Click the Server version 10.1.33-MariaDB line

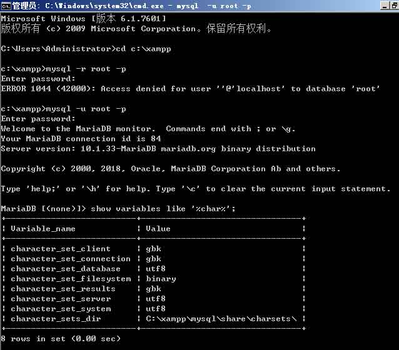point(158,149)
